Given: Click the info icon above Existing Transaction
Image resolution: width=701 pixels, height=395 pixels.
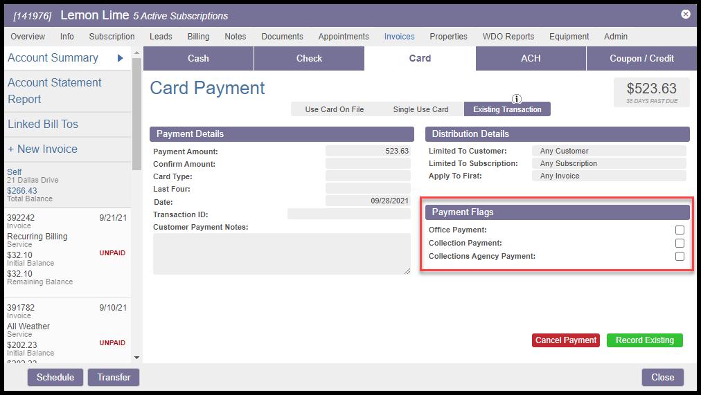Looking at the screenshot, I should coord(517,99).
